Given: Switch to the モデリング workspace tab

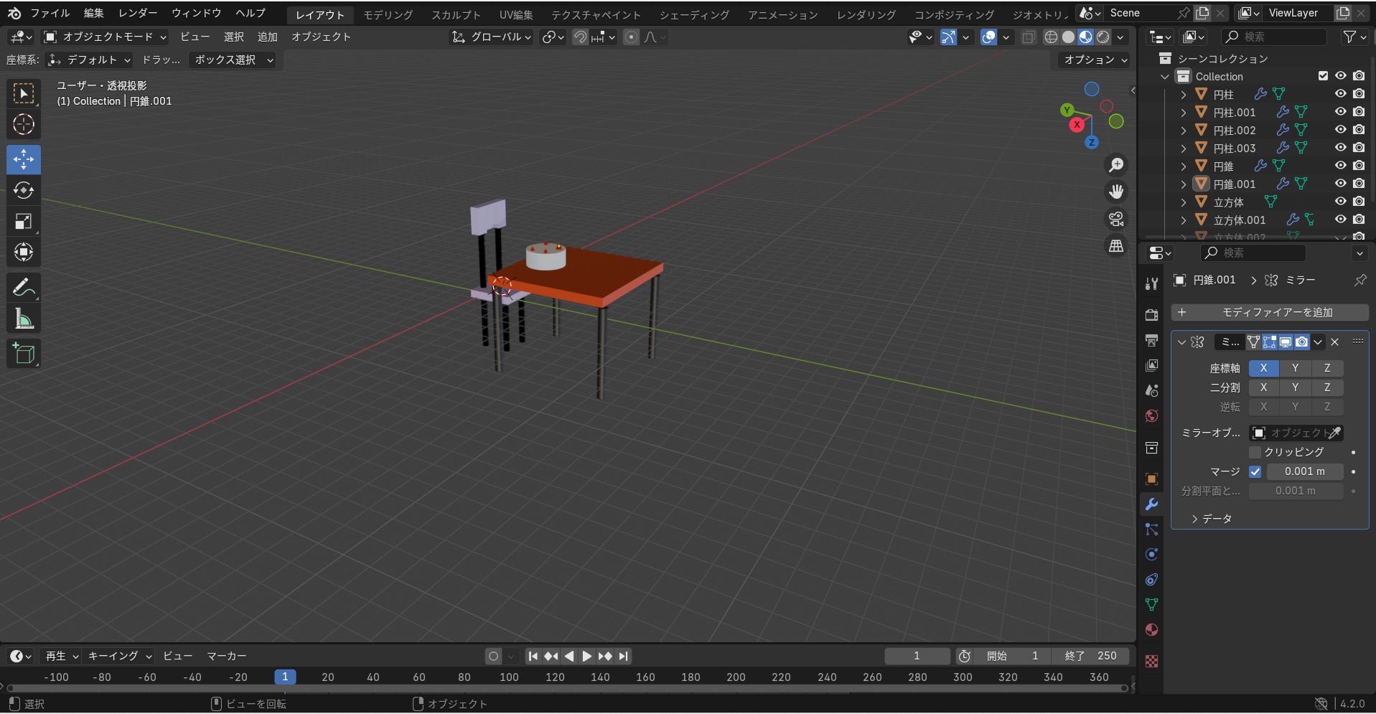Looking at the screenshot, I should pos(388,14).
